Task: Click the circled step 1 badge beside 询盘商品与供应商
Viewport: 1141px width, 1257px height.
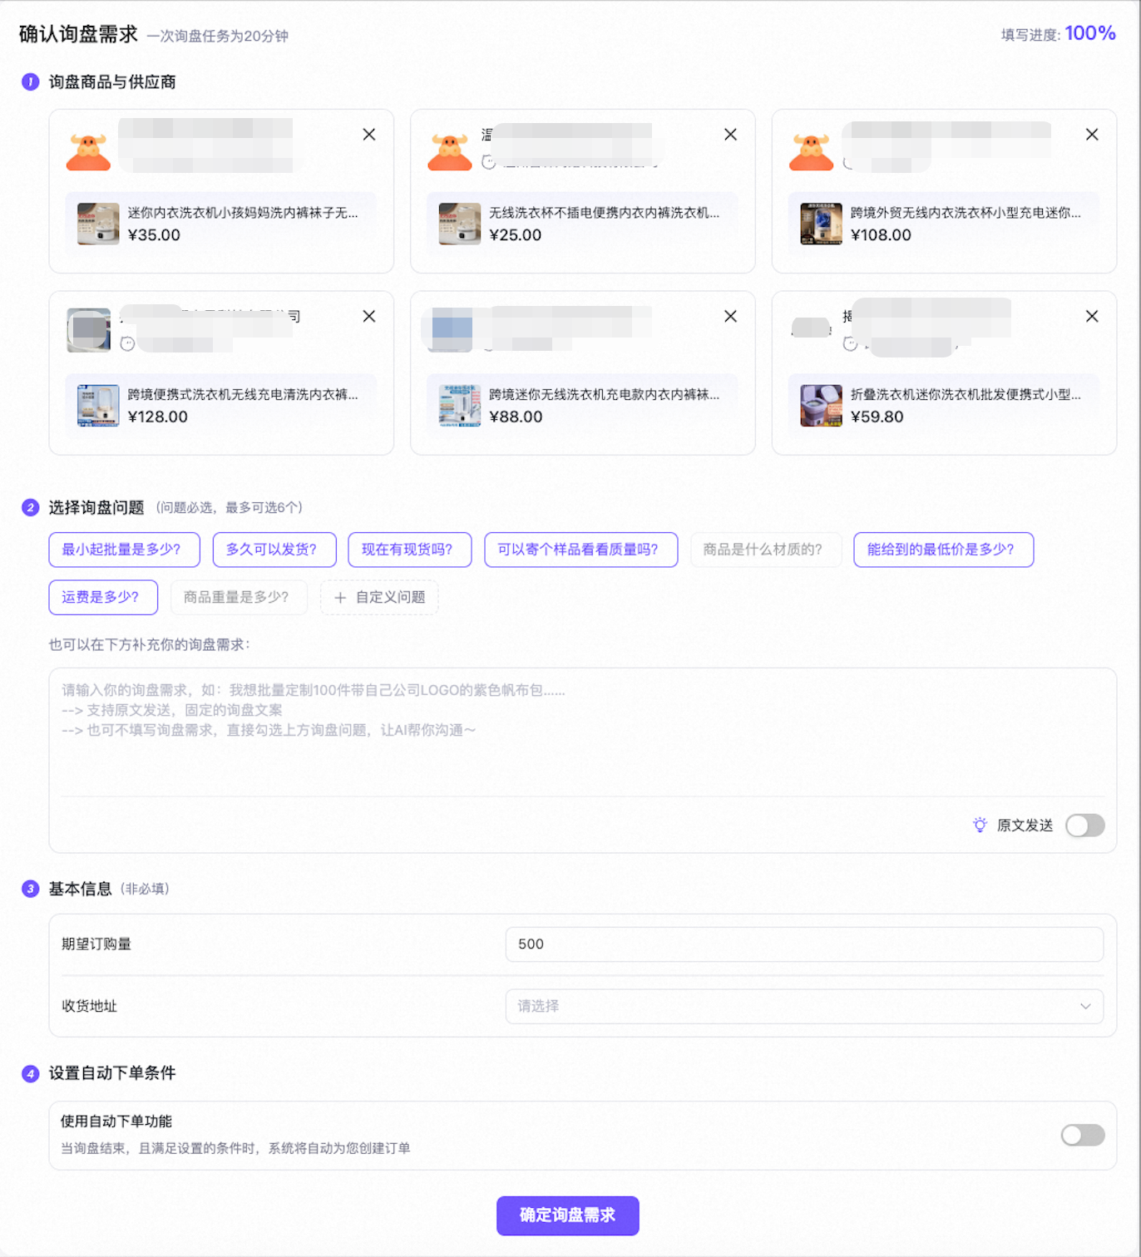Action: pyautogui.click(x=29, y=81)
